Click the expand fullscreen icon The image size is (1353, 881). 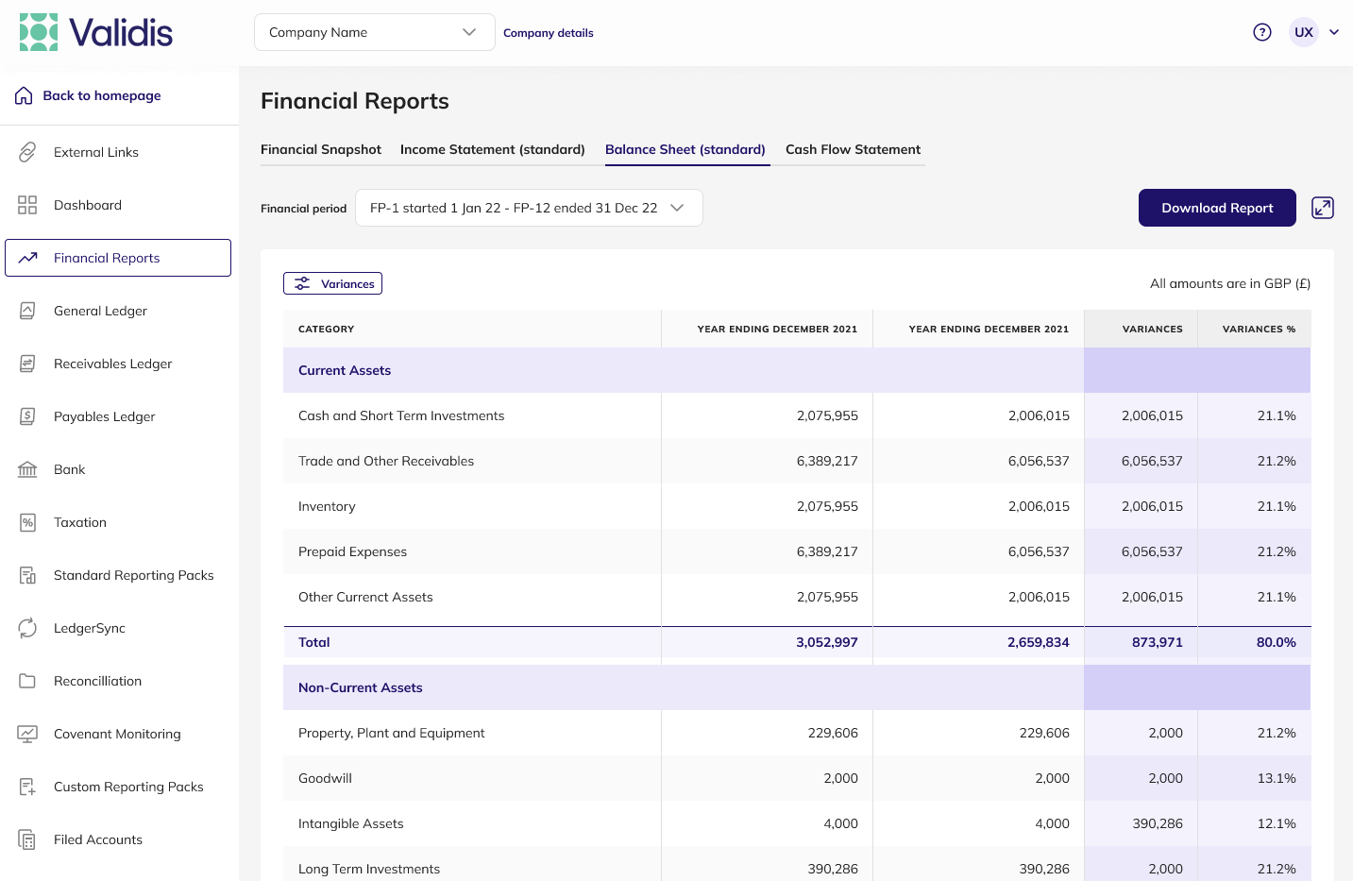click(1323, 208)
